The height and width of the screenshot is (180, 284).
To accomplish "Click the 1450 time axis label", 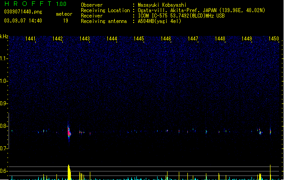I will click(274, 39).
